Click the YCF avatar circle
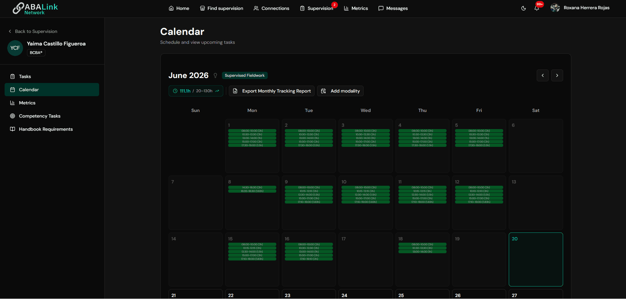 (x=15, y=48)
